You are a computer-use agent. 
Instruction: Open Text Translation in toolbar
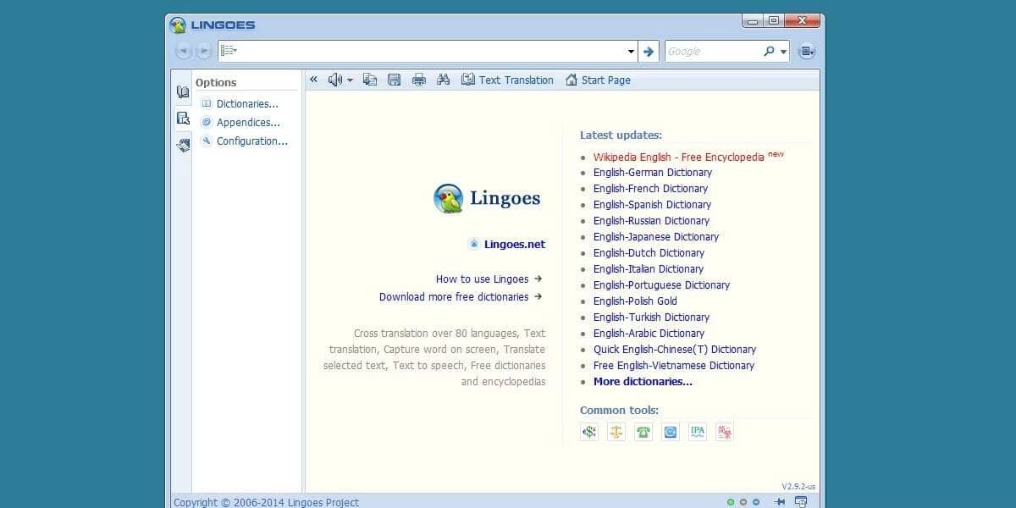[507, 80]
